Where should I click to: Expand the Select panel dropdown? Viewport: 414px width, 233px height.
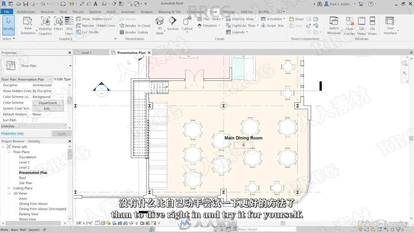[8, 39]
